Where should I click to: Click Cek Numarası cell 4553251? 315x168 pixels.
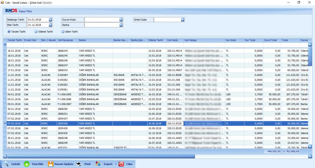click(x=67, y=147)
